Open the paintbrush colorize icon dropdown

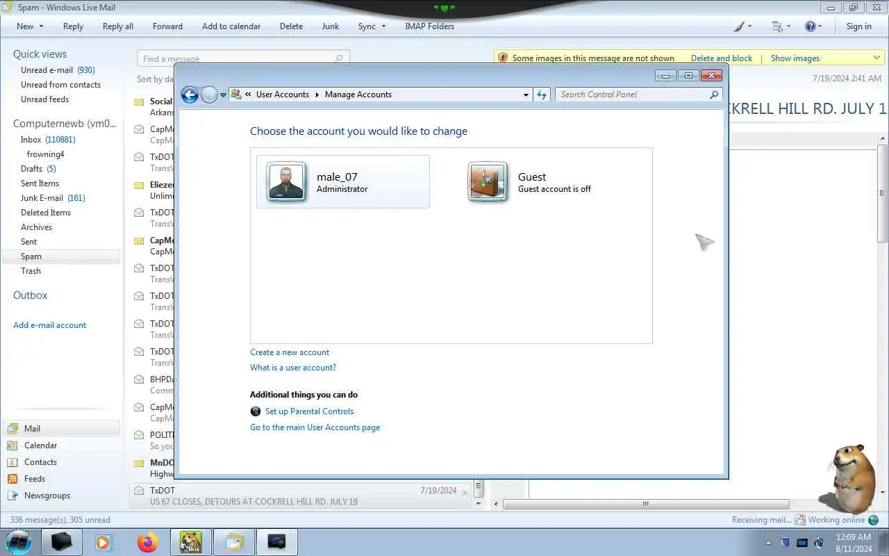pos(743,26)
